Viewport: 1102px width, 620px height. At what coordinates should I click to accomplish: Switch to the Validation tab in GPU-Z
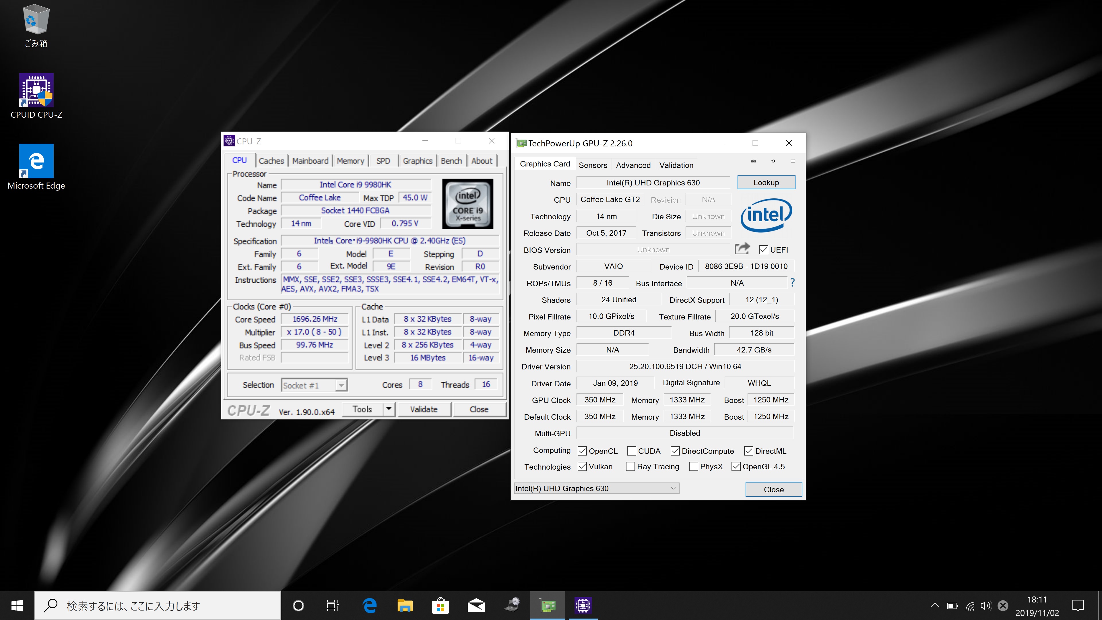point(676,165)
